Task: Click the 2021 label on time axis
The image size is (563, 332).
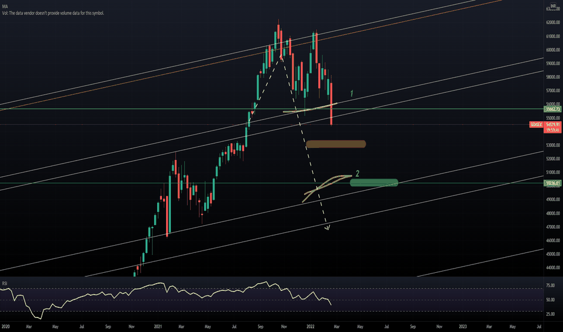Action: pyautogui.click(x=158, y=327)
